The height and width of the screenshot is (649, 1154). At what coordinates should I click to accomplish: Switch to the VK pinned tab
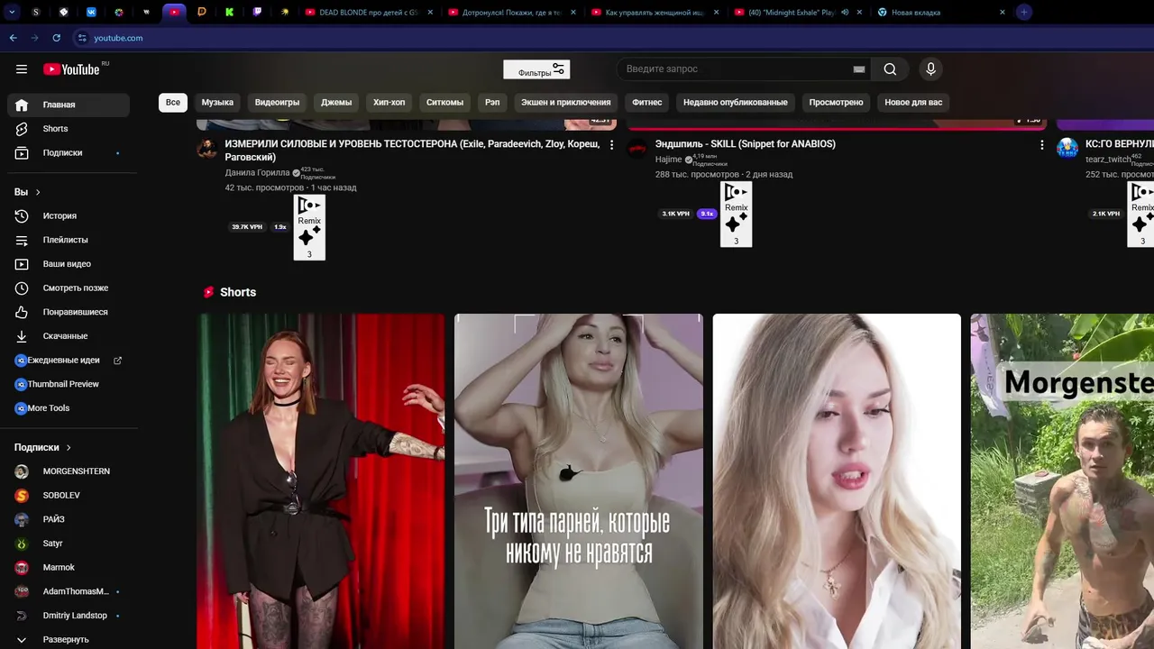pos(91,12)
